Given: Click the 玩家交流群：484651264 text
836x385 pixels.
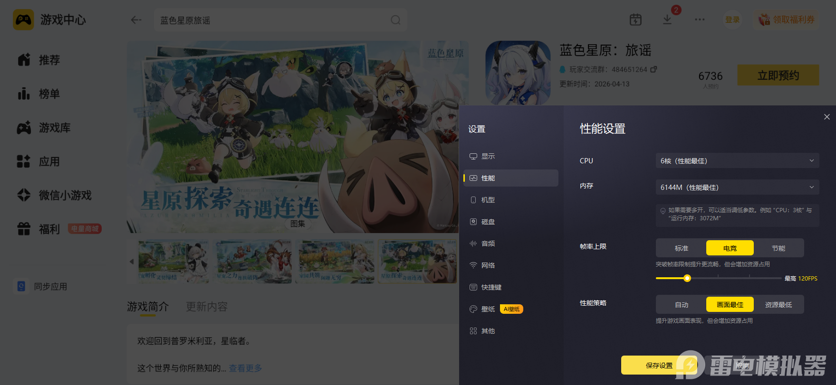Looking at the screenshot, I should [x=608, y=69].
